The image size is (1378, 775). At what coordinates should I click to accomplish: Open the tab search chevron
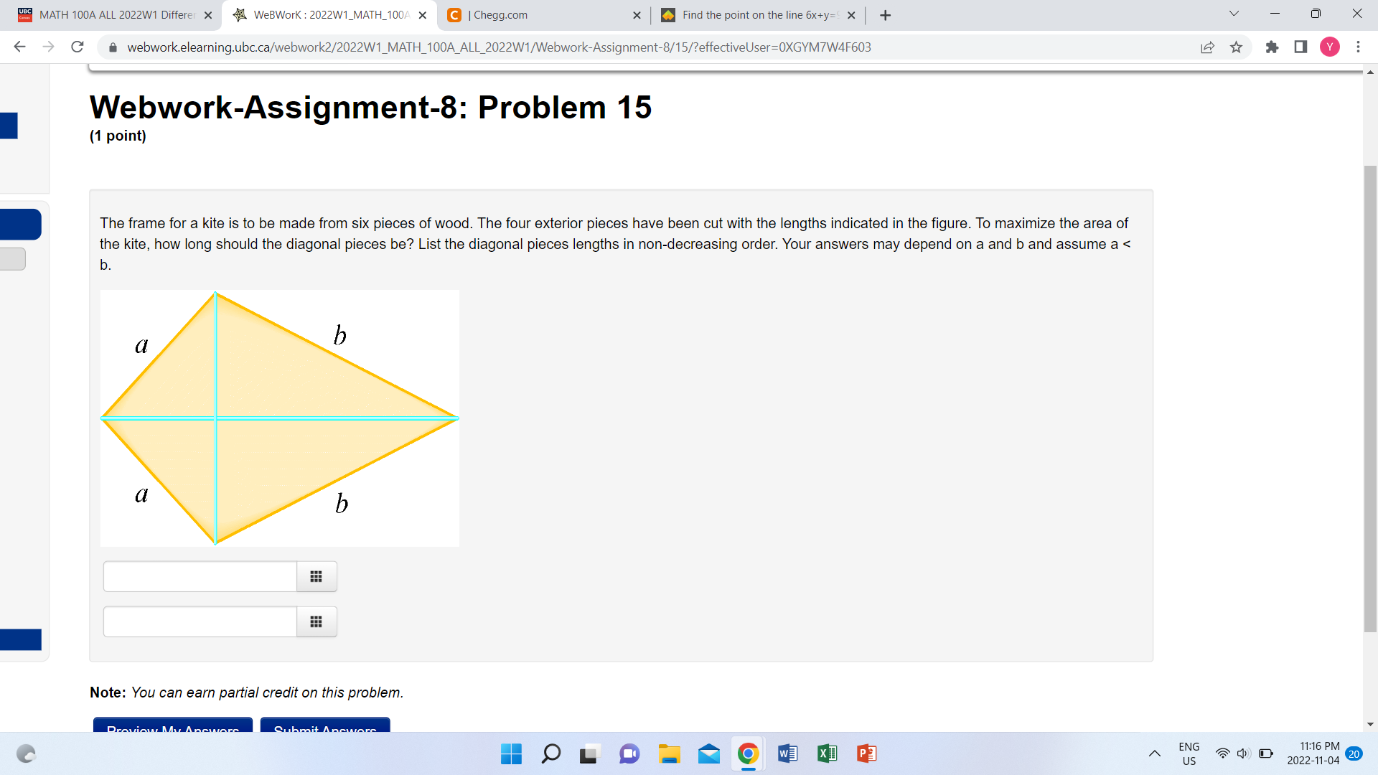[1234, 13]
